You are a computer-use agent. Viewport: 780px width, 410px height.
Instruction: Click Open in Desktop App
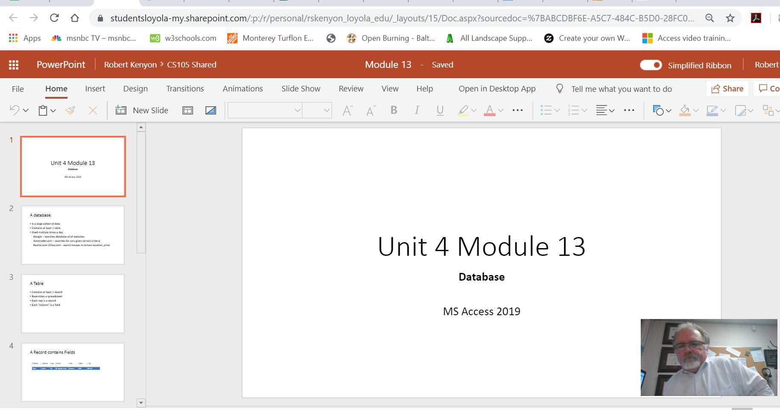point(497,89)
